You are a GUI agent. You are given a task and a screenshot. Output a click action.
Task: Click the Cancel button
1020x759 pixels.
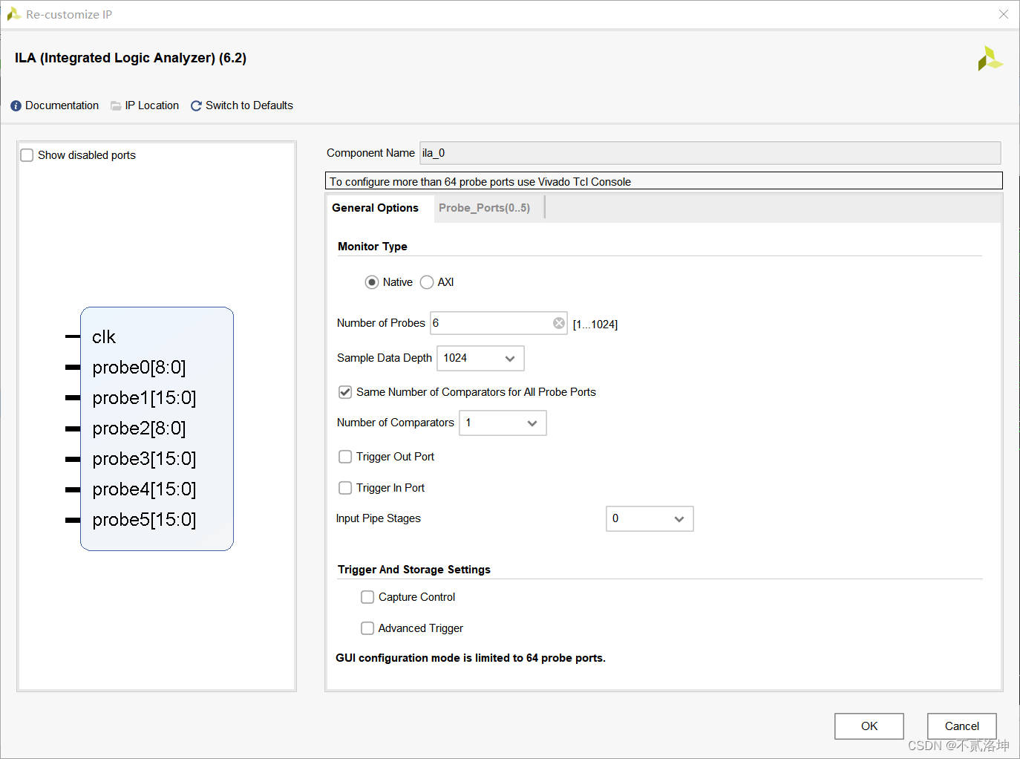pyautogui.click(x=962, y=726)
